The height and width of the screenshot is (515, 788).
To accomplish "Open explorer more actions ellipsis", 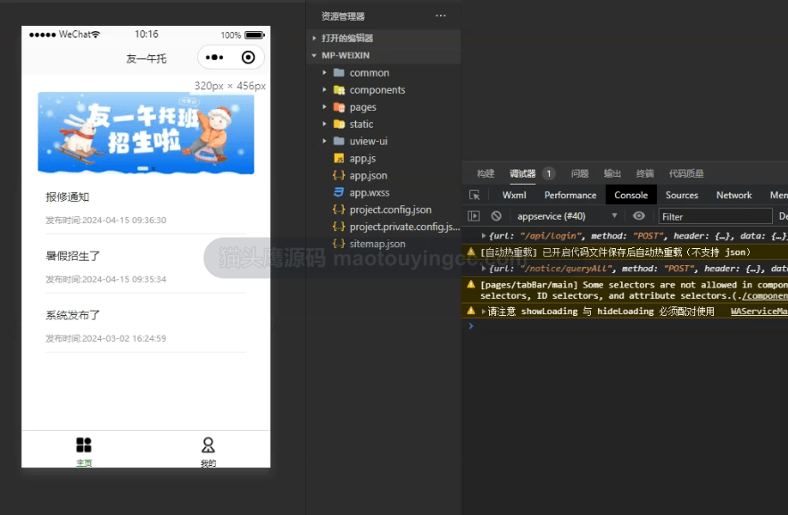I will click(x=441, y=15).
